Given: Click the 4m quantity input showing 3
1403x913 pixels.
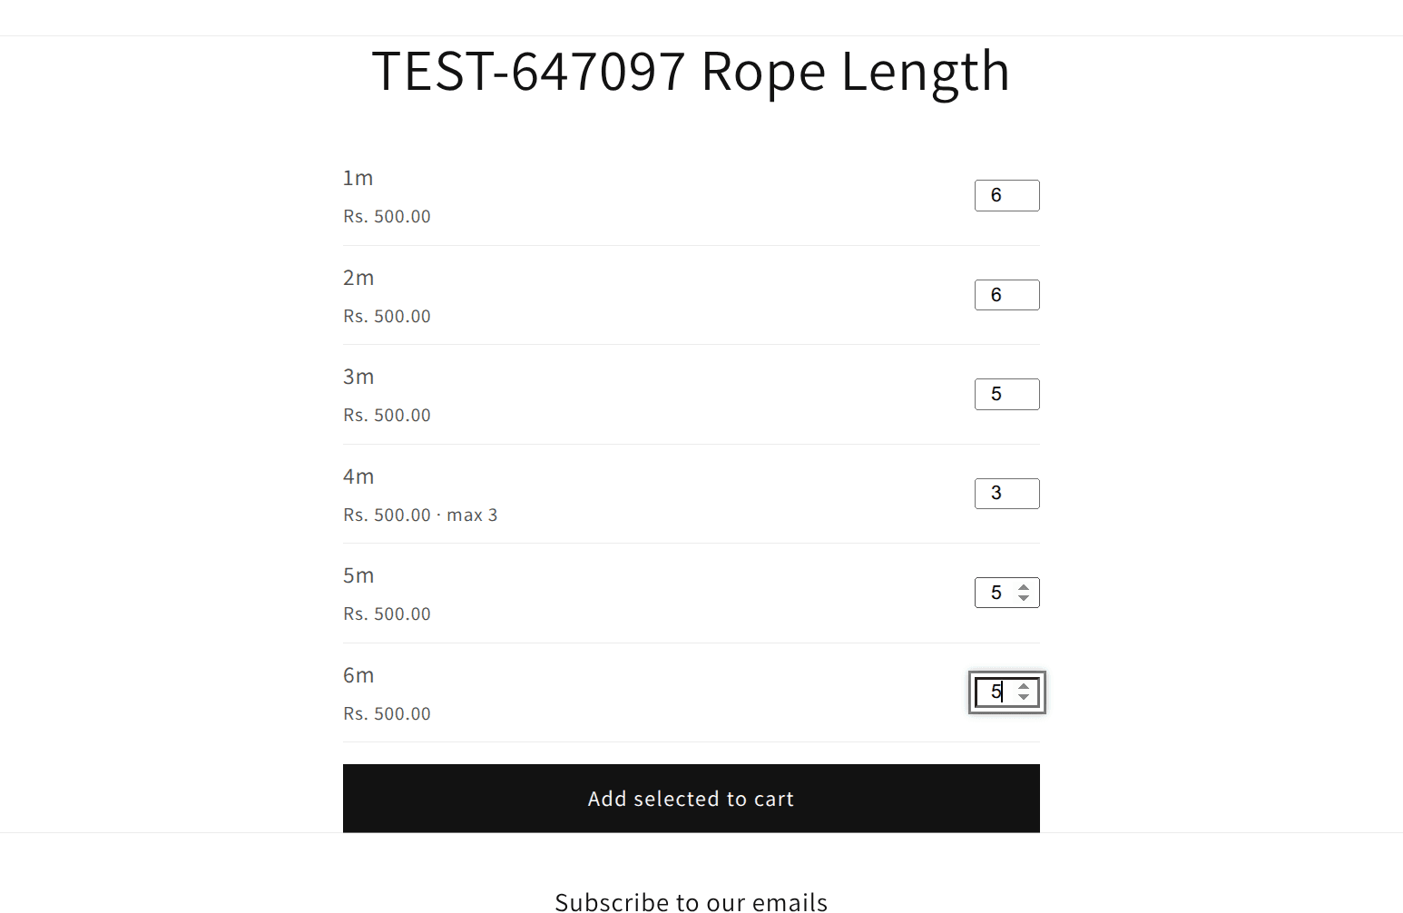Looking at the screenshot, I should pos(1007,494).
